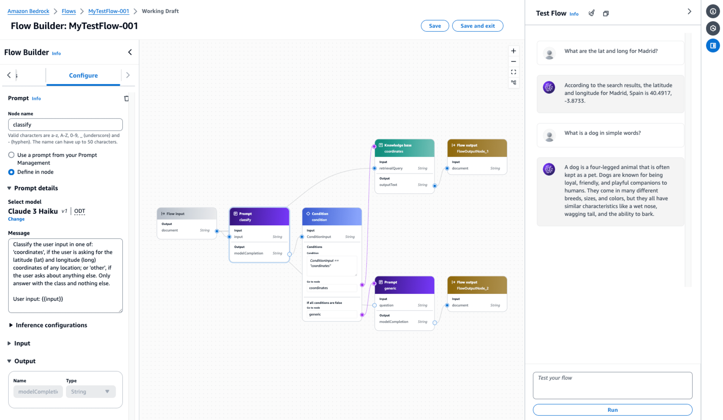The width and height of the screenshot is (723, 420).
Task: Click ODT label next to model
Action: point(80,211)
